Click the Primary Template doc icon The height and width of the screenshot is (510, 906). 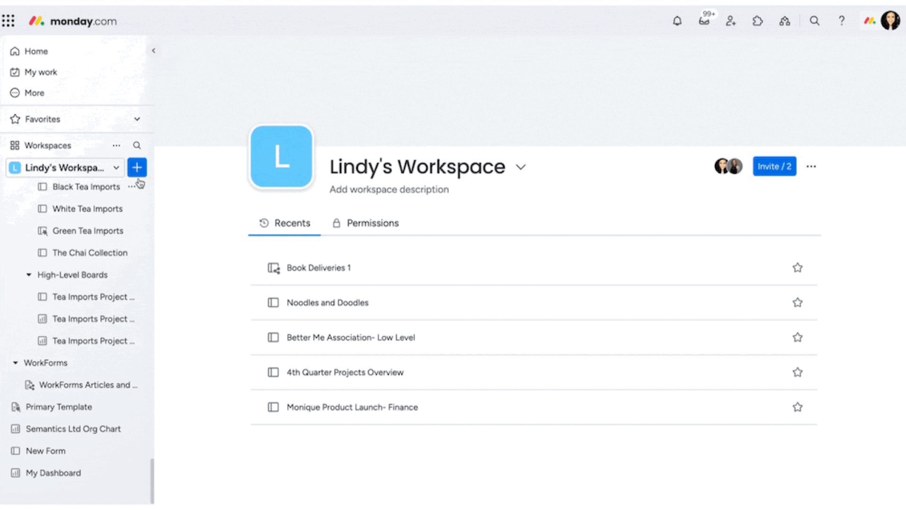[x=16, y=407]
